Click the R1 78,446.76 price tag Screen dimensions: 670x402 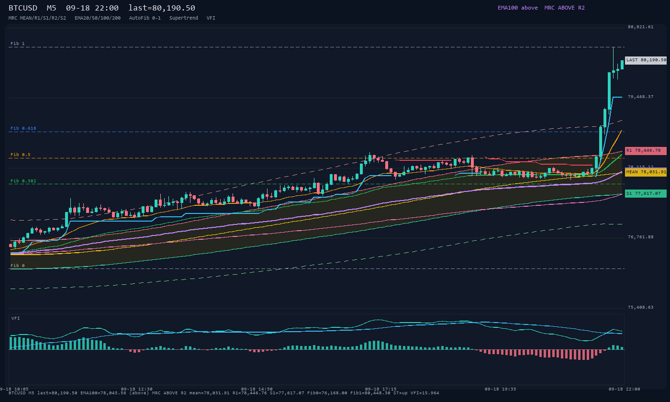[x=646, y=151]
